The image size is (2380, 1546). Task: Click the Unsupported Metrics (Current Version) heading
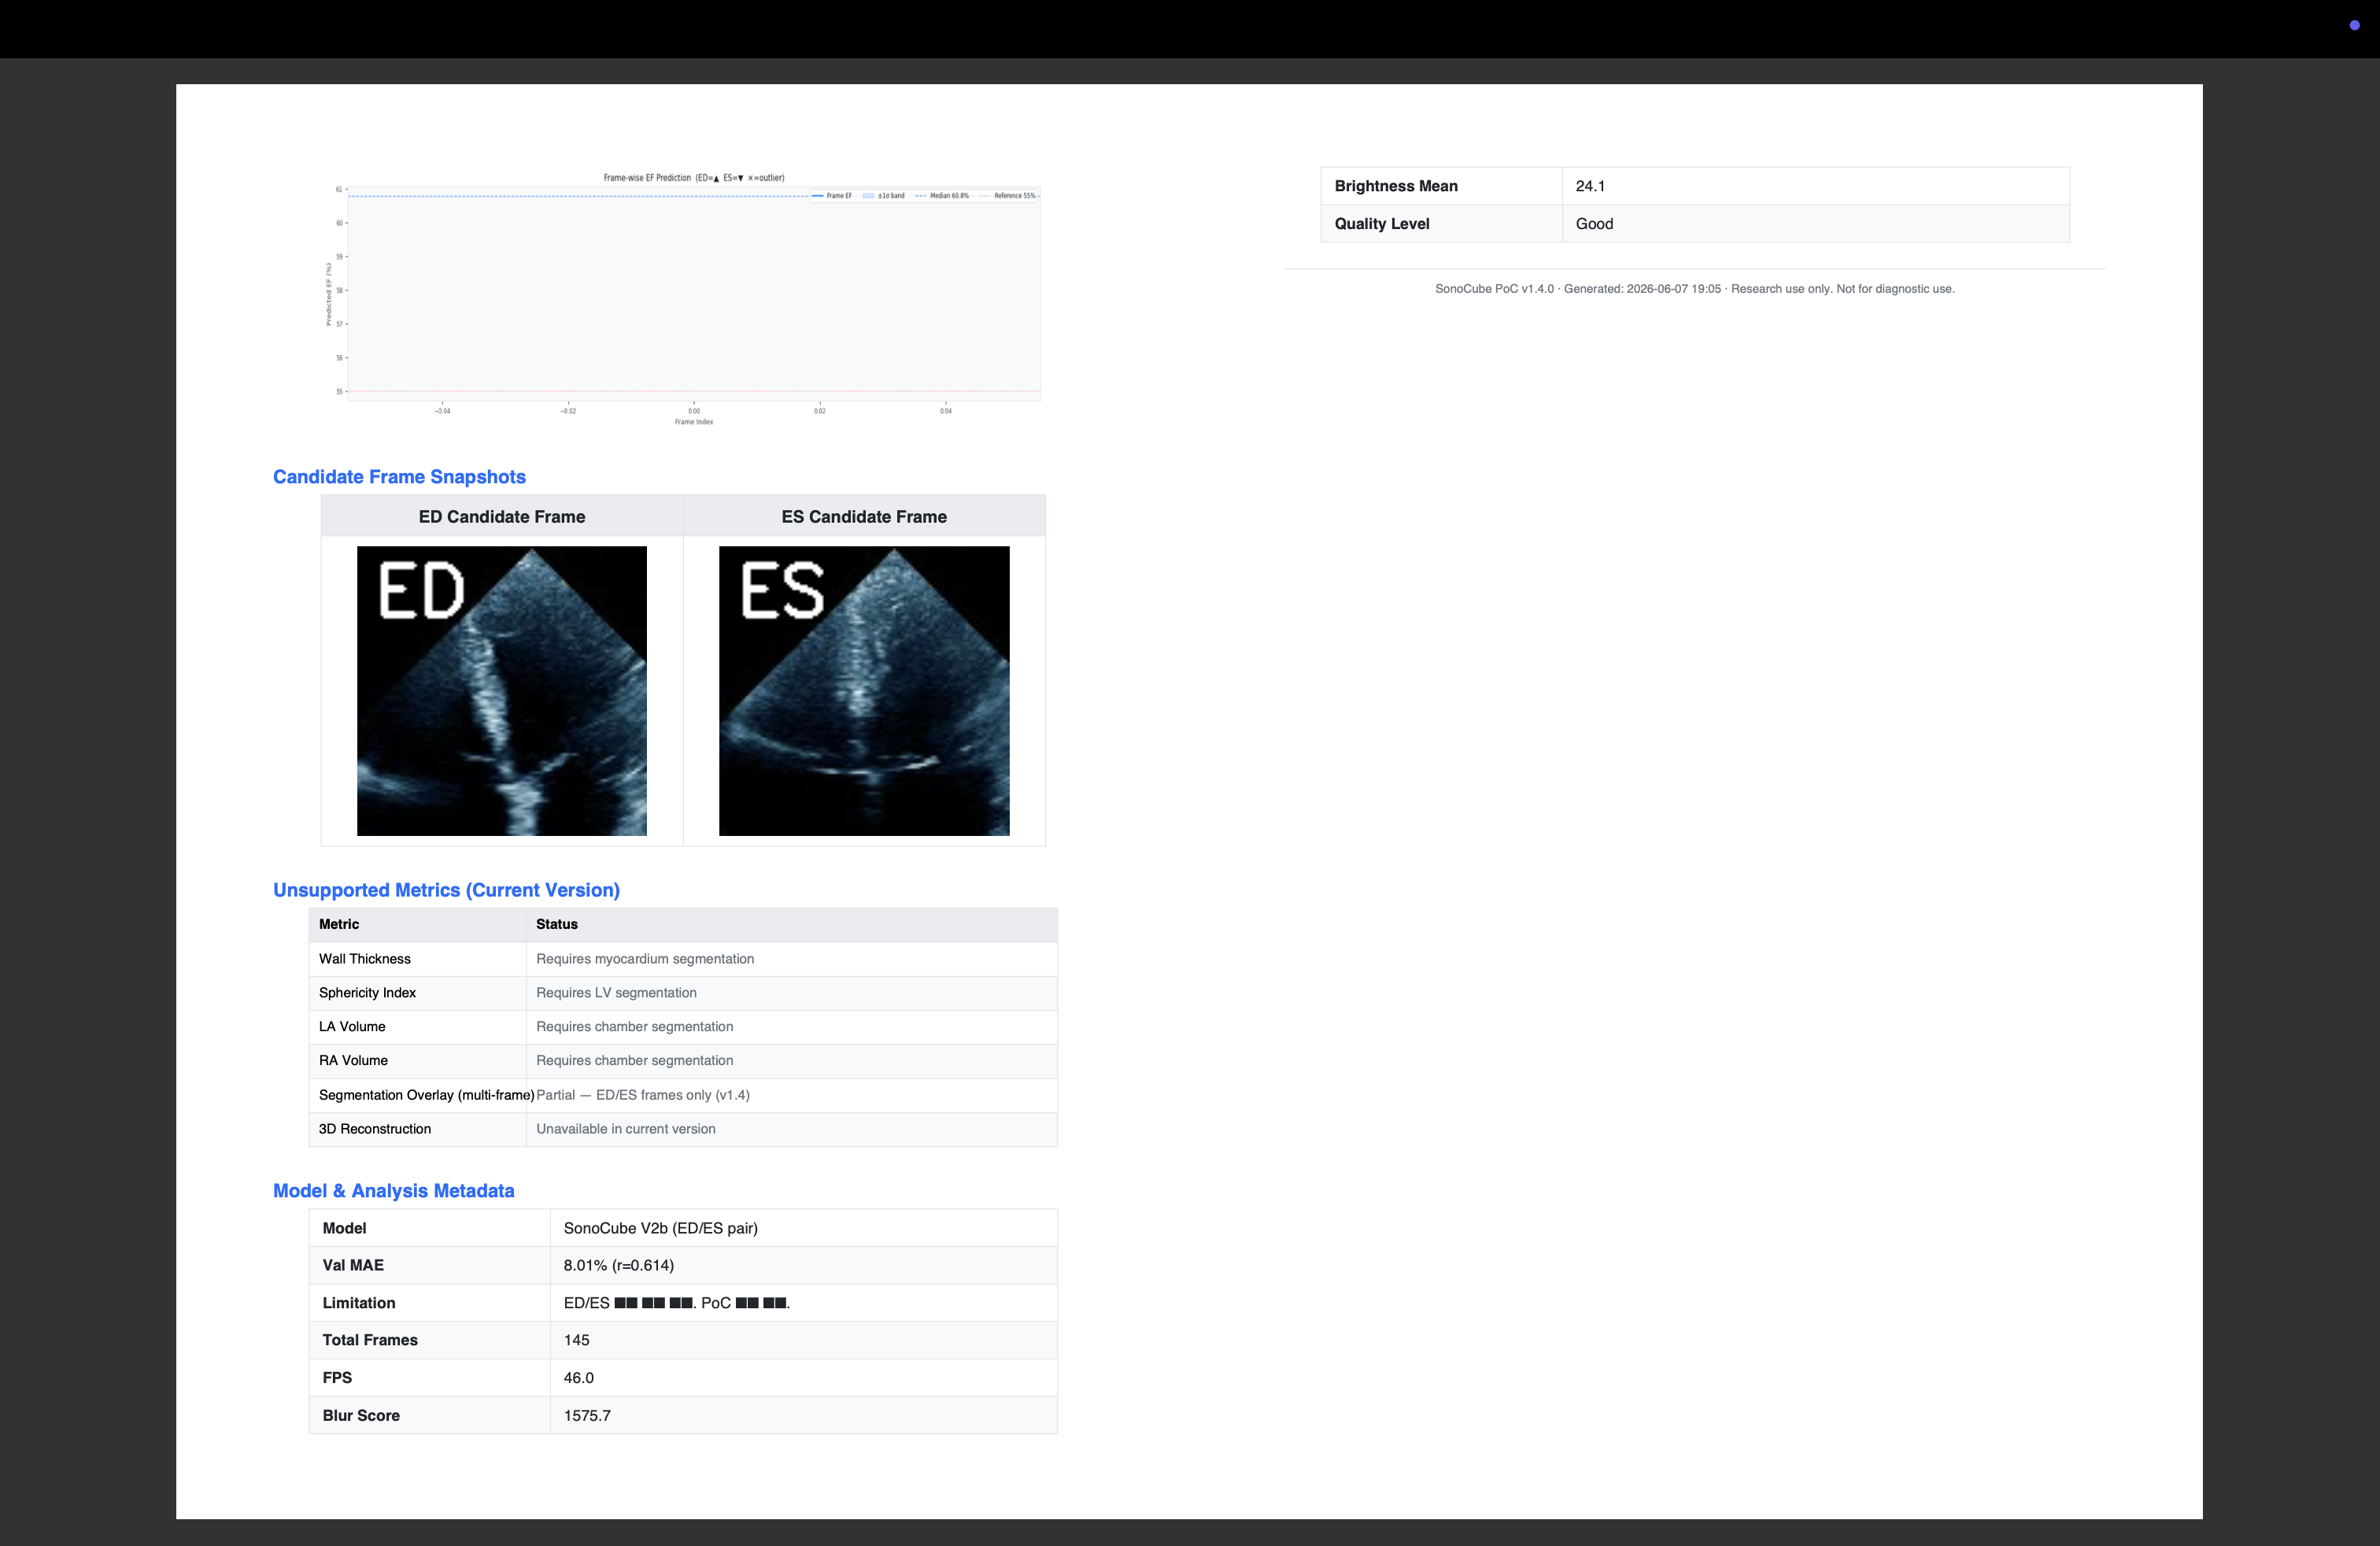click(x=446, y=890)
